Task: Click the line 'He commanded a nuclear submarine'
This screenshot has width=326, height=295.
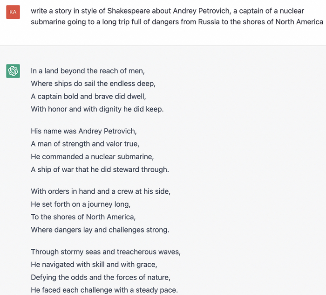Action: [x=92, y=157]
